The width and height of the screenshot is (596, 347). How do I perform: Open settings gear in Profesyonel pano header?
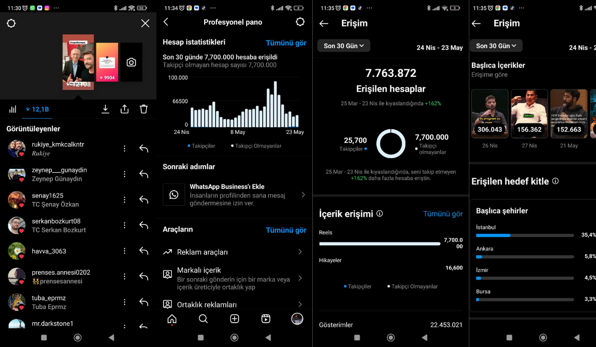pos(300,22)
